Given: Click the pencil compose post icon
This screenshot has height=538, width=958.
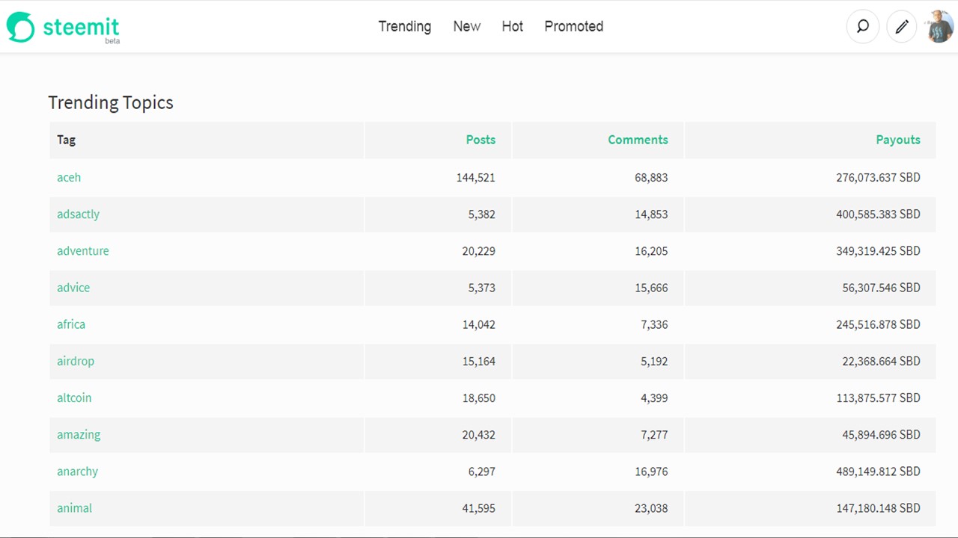Looking at the screenshot, I should click(902, 27).
